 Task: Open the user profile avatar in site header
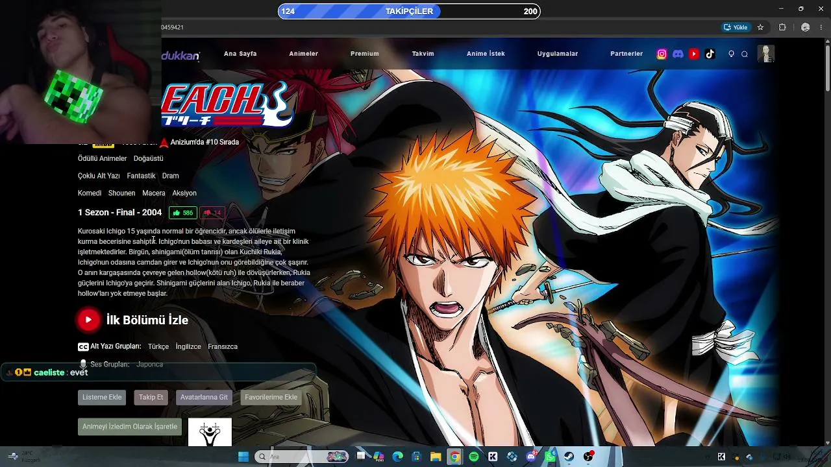(x=766, y=54)
